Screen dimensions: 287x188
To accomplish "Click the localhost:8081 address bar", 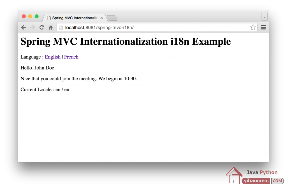I will 157,28.
